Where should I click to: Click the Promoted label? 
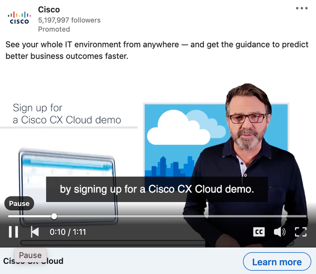pos(54,29)
